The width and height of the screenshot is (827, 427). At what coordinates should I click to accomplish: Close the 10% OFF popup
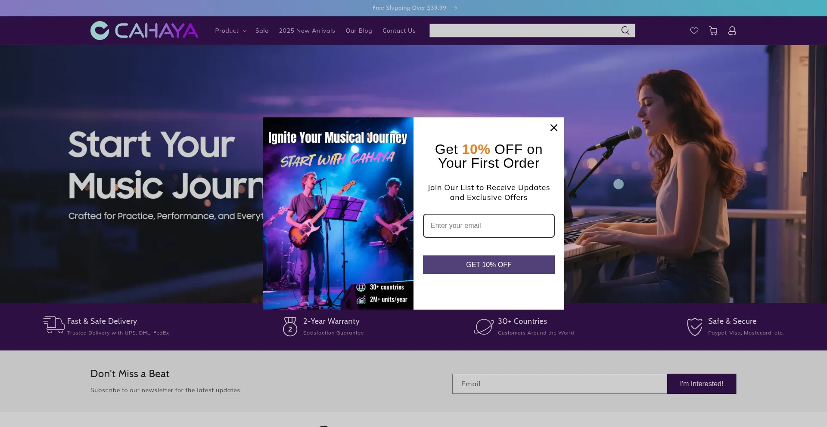(x=554, y=128)
